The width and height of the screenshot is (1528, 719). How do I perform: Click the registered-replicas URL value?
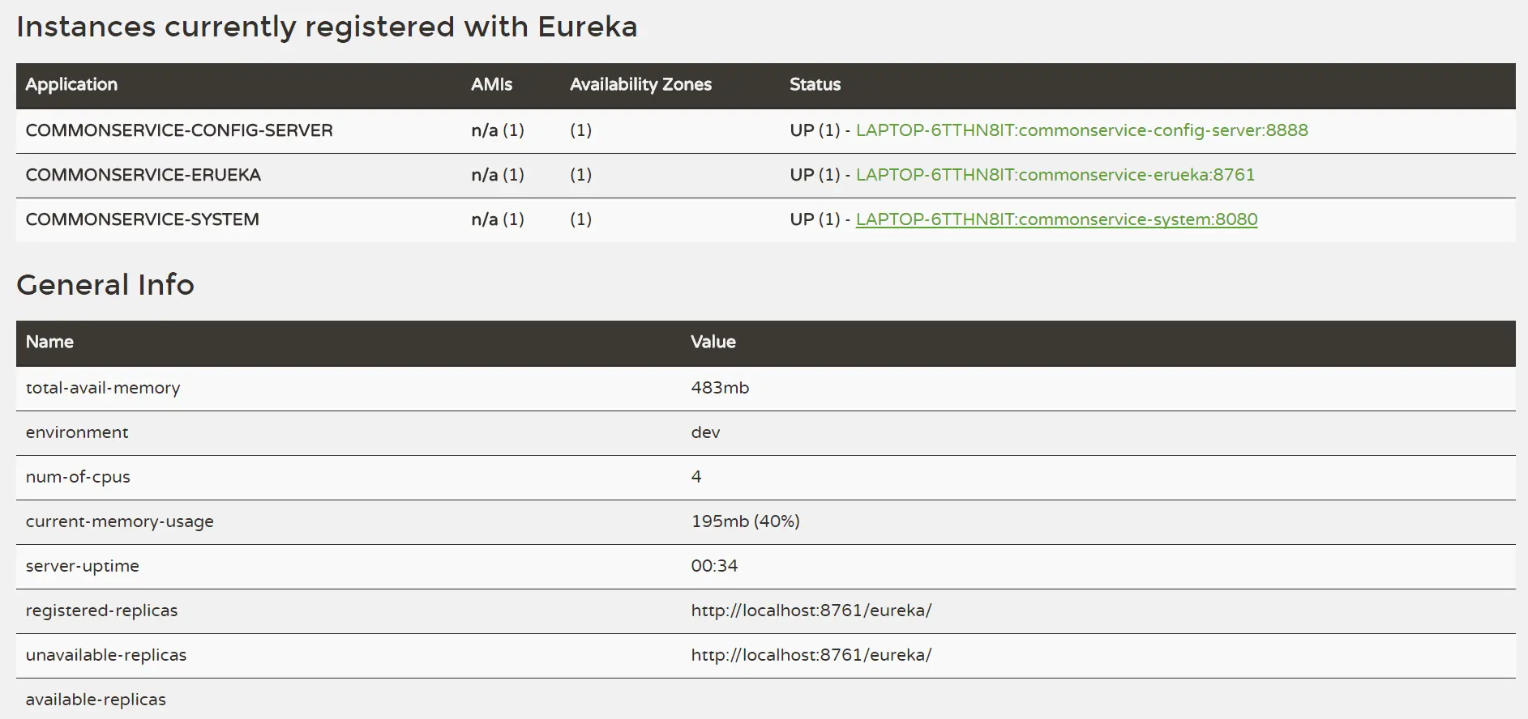(x=811, y=611)
